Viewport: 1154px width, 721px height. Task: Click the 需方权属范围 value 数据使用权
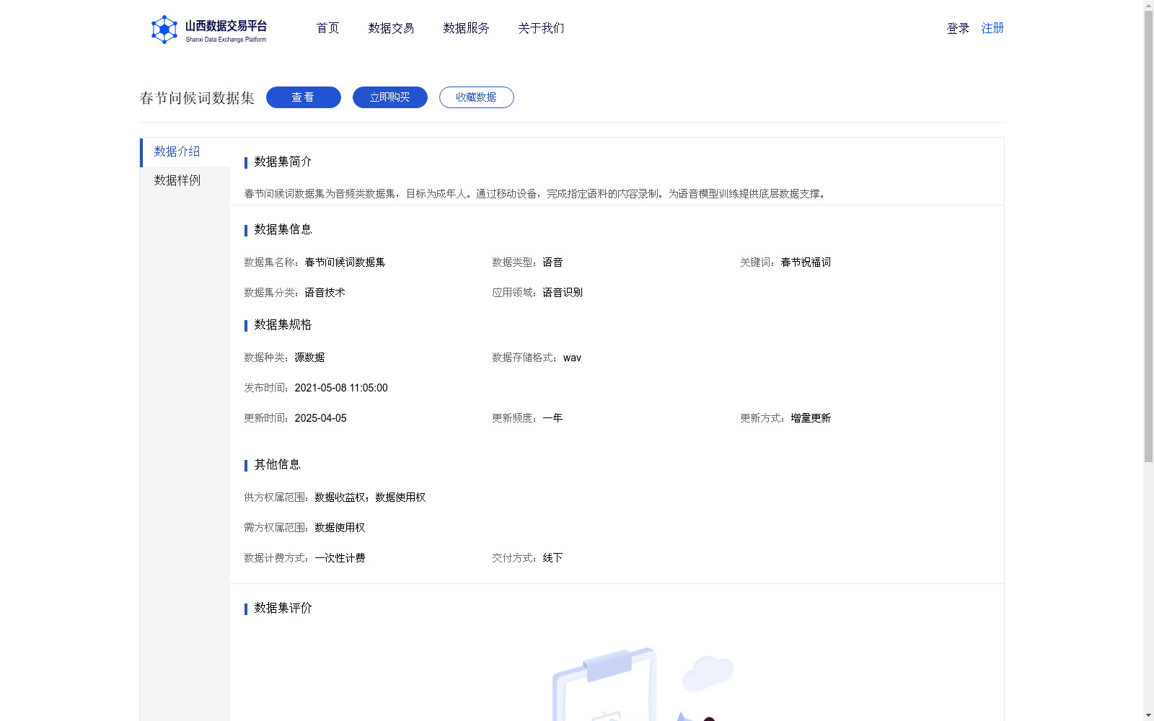340,528
